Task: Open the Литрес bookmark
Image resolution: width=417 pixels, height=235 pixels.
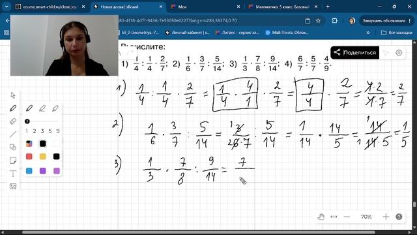Action: coord(237,33)
